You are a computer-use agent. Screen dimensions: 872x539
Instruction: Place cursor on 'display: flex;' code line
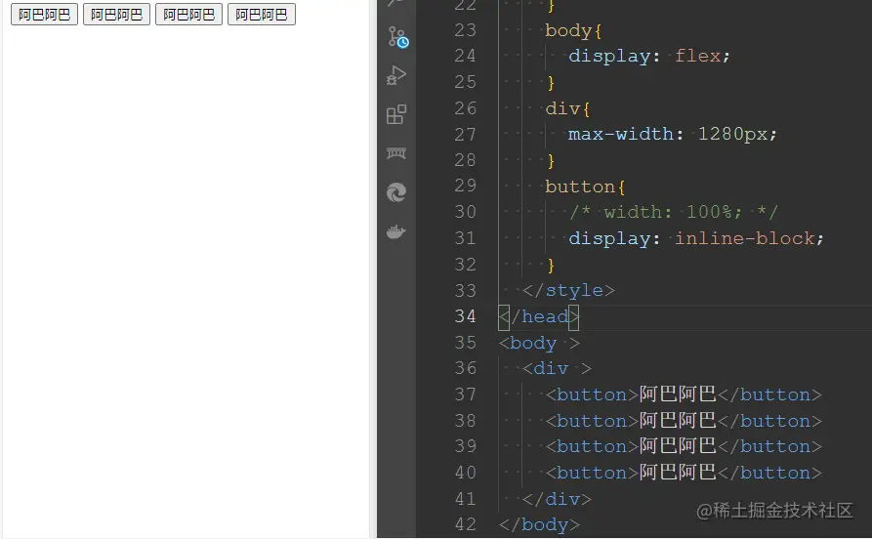tap(649, 57)
